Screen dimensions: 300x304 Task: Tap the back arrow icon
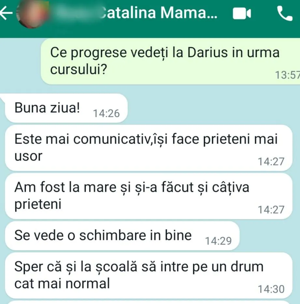6,13
